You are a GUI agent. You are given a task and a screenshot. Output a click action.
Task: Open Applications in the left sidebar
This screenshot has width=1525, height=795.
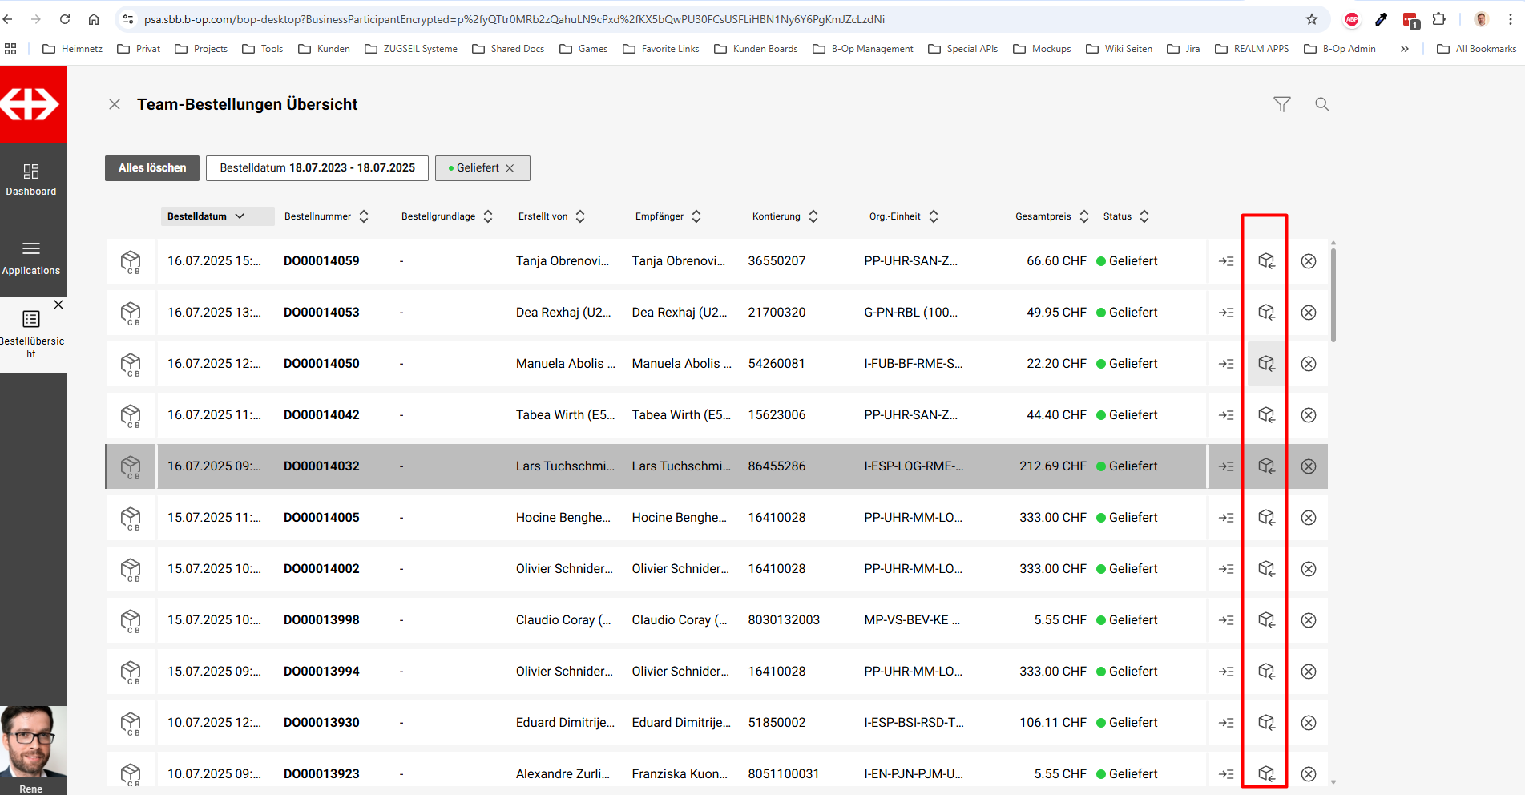pos(31,258)
